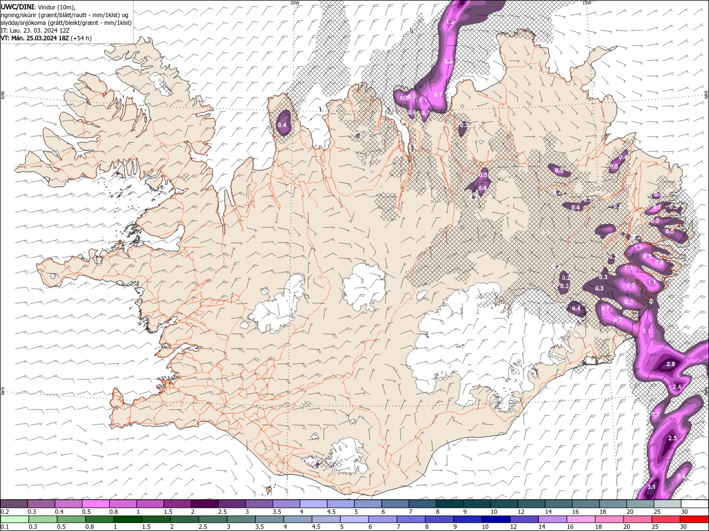This screenshot has height=531, width=709.
Task: Pick deep blue lower swatch between 10 and 12
Action: (x=496, y=519)
